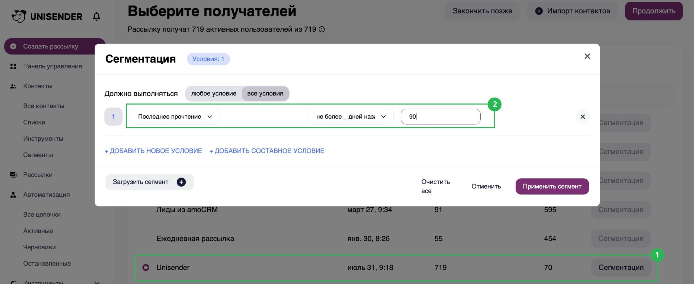Click Отменить in segmentation dialog
Screen dimensions: 694x284
coord(486,186)
